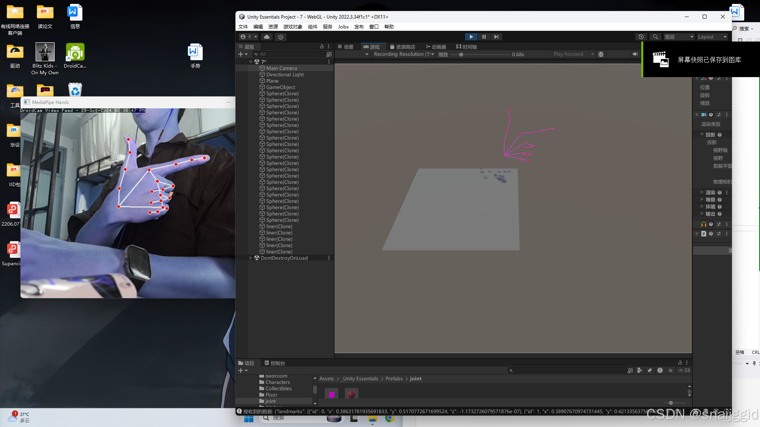Select the Main Camera object
Screen dimensions: 760x427
281,68
